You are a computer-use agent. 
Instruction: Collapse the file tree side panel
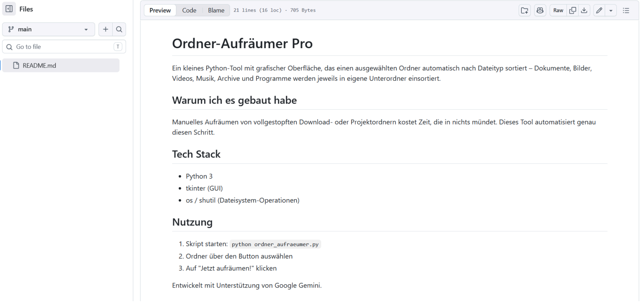click(x=9, y=9)
